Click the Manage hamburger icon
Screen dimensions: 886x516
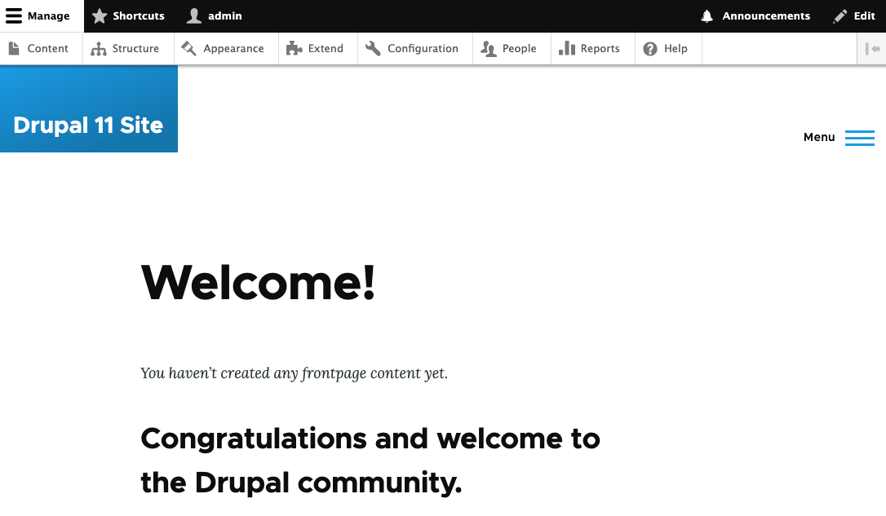pyautogui.click(x=14, y=16)
